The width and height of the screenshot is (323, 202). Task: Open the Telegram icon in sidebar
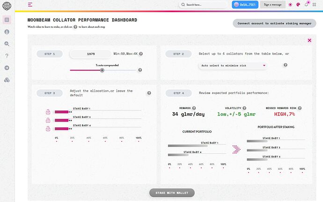pyautogui.click(x=7, y=68)
